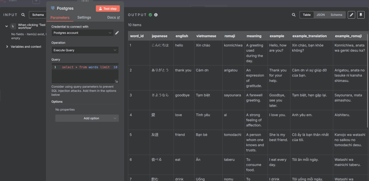The image size is (369, 181).
Task: Edit output with the pencil icon
Action: click(351, 15)
